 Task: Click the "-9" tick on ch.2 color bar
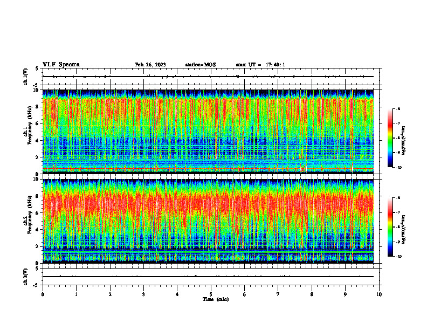398,242
